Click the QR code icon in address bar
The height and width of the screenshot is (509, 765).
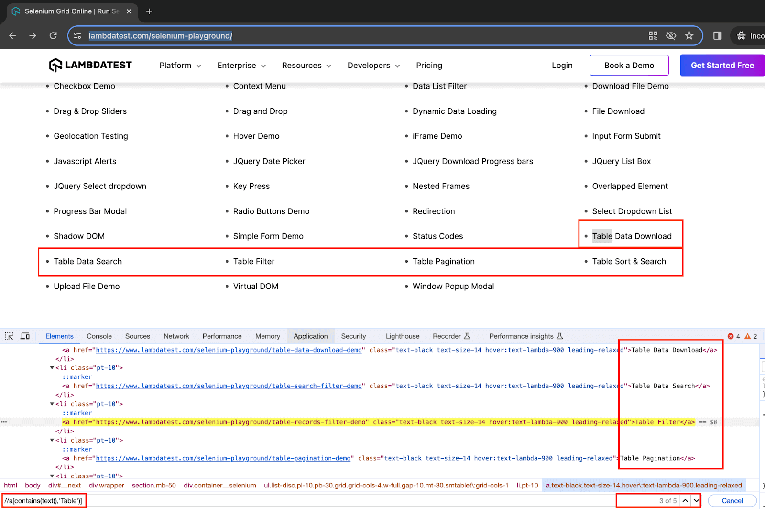(x=653, y=36)
